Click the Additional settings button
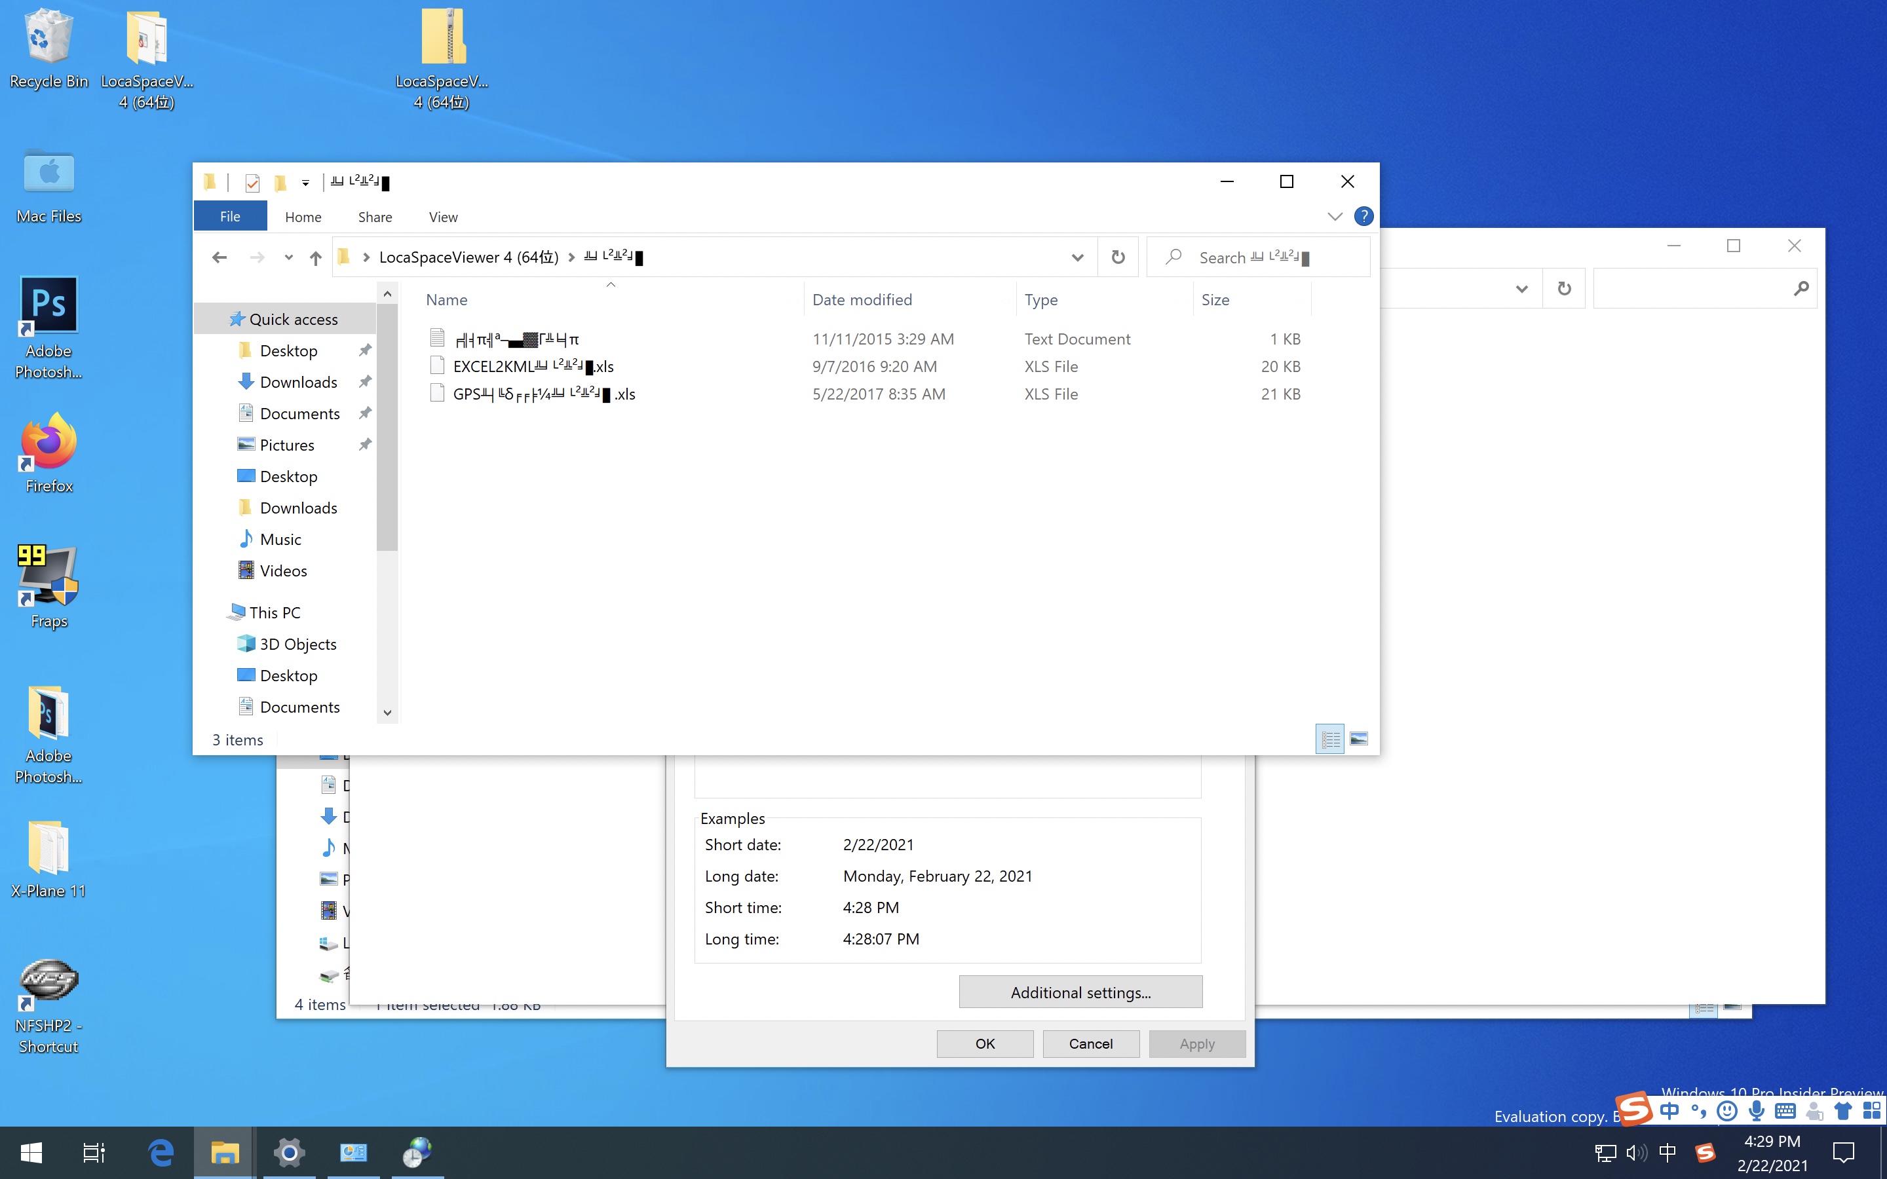The image size is (1887, 1179). (1079, 992)
